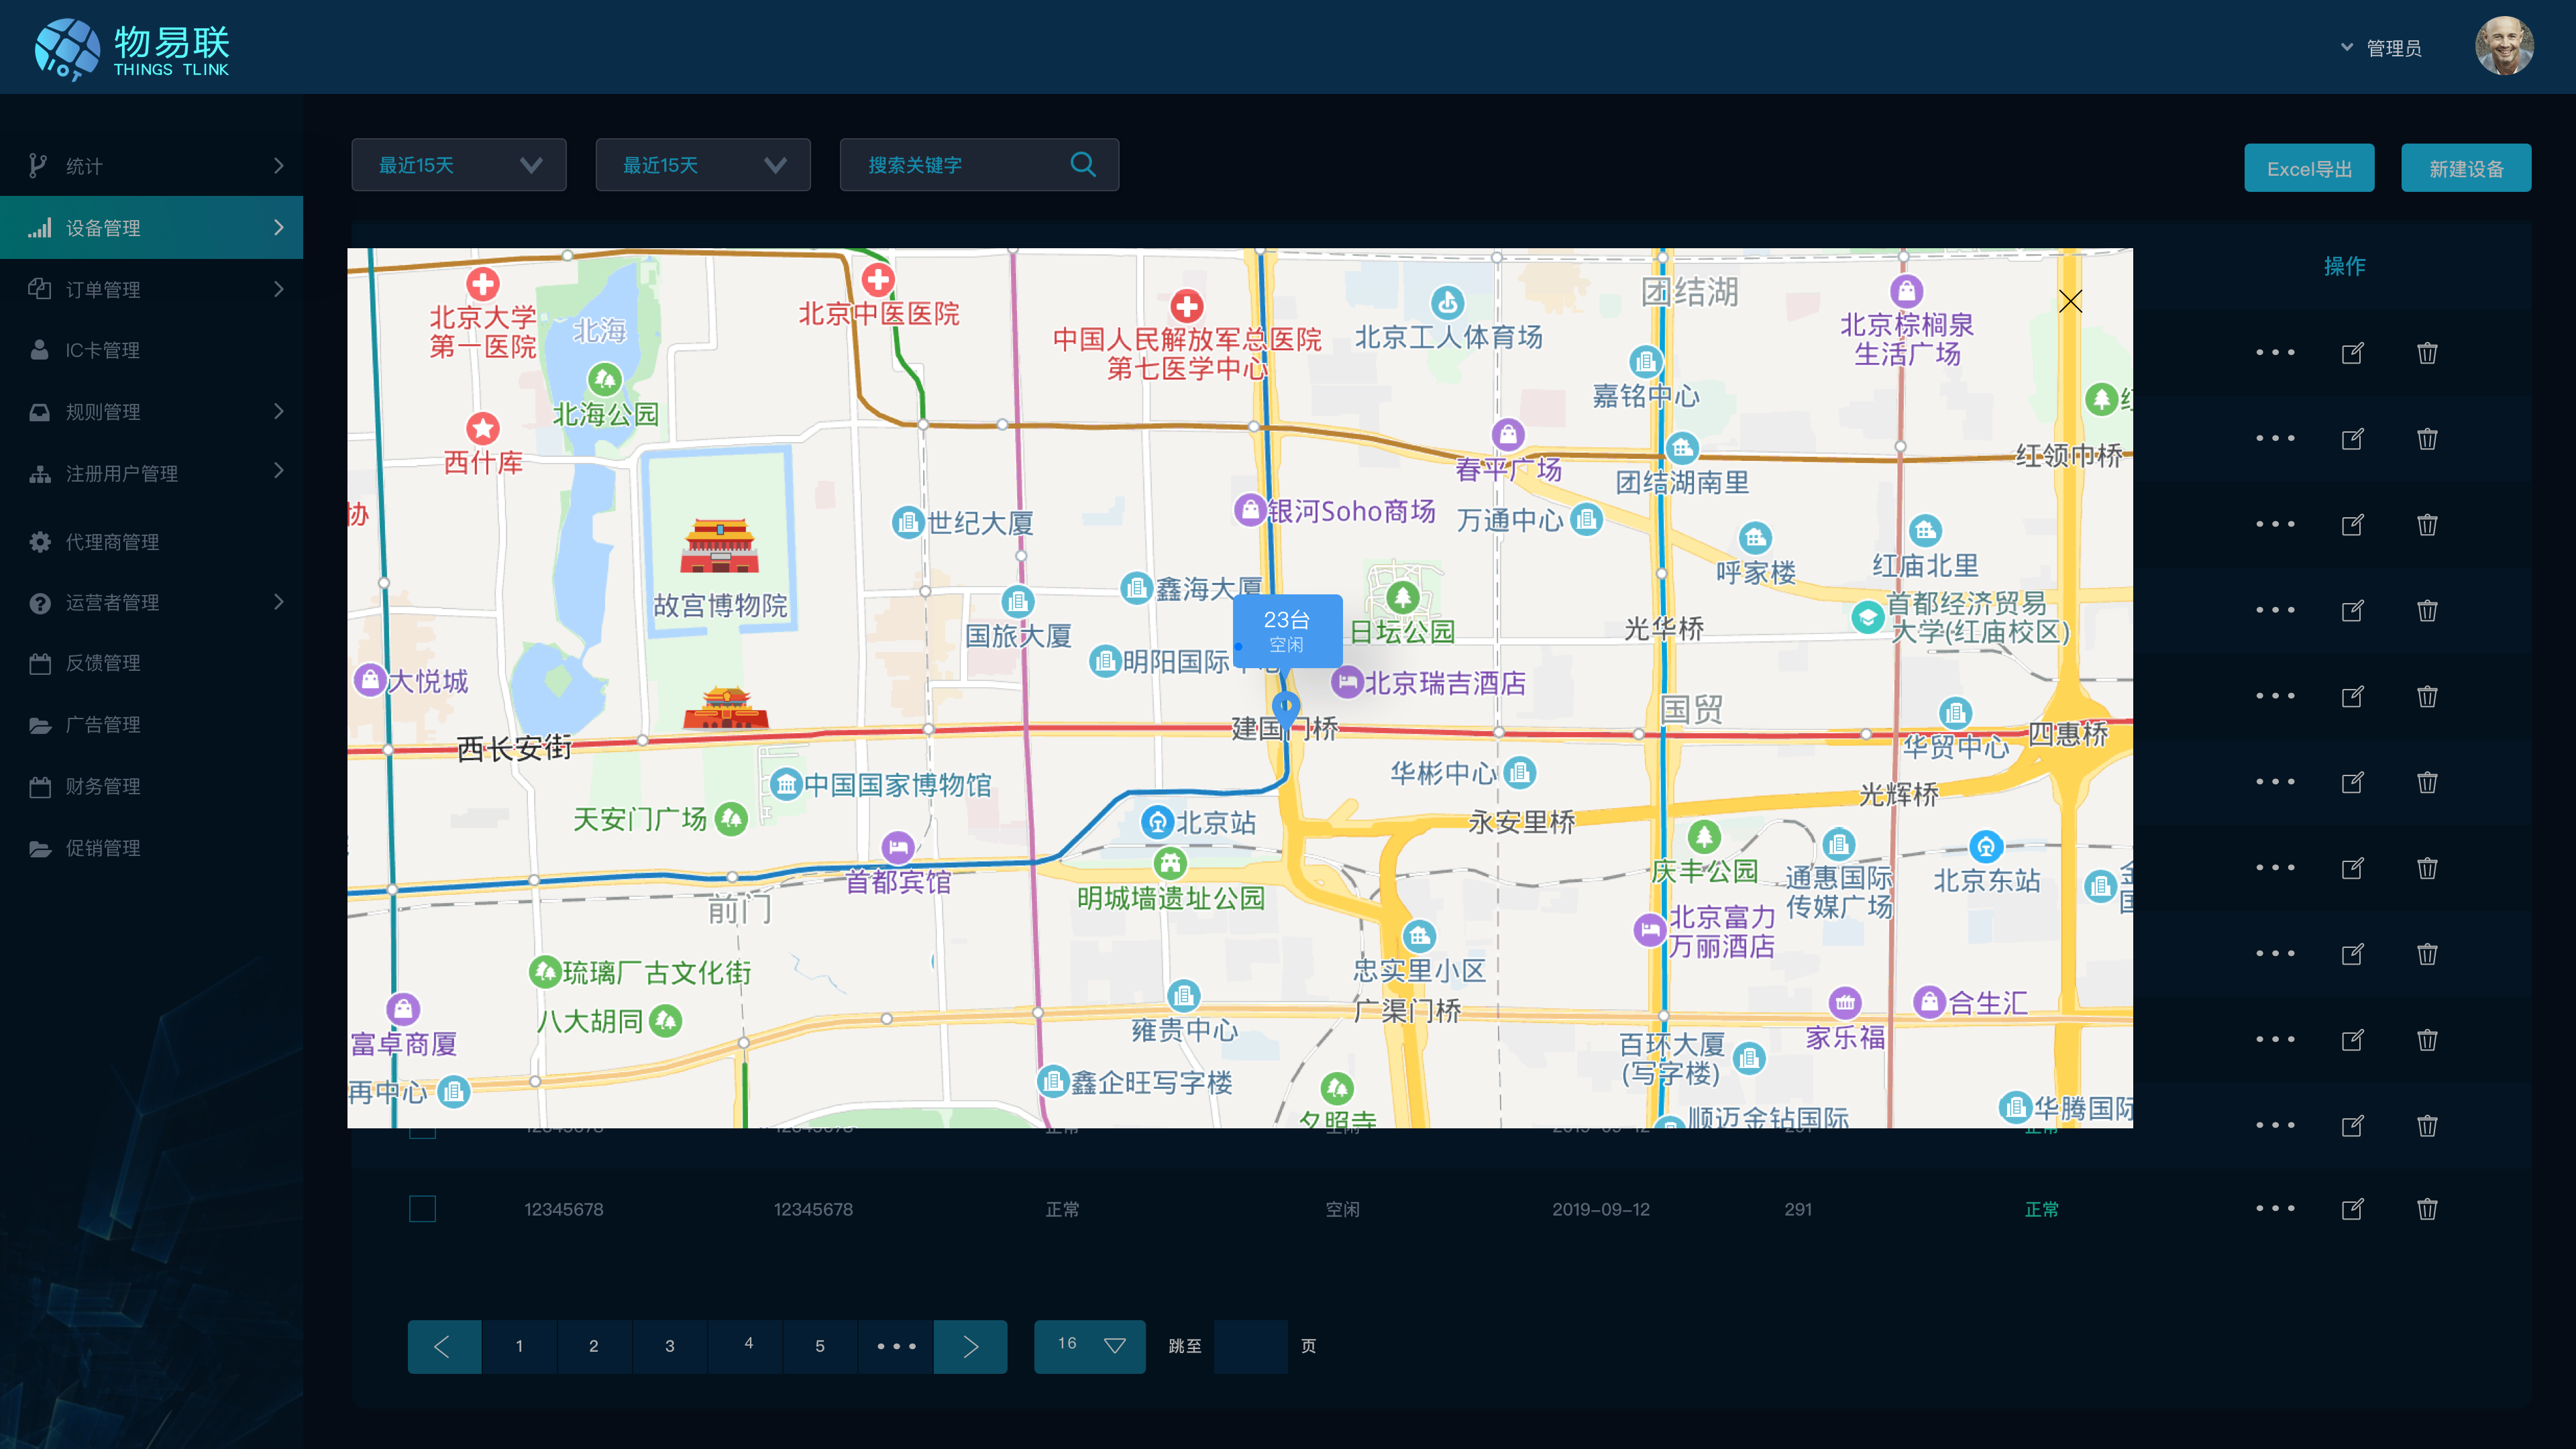Image resolution: width=2576 pixels, height=1449 pixels.
Task: Tick the checkbox in the bottom table row
Action: point(422,1209)
